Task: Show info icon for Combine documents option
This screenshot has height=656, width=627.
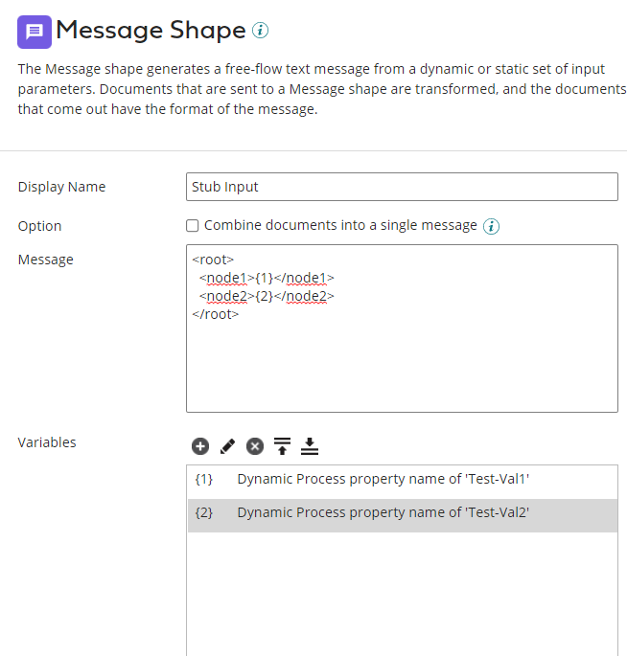Action: pos(492,226)
